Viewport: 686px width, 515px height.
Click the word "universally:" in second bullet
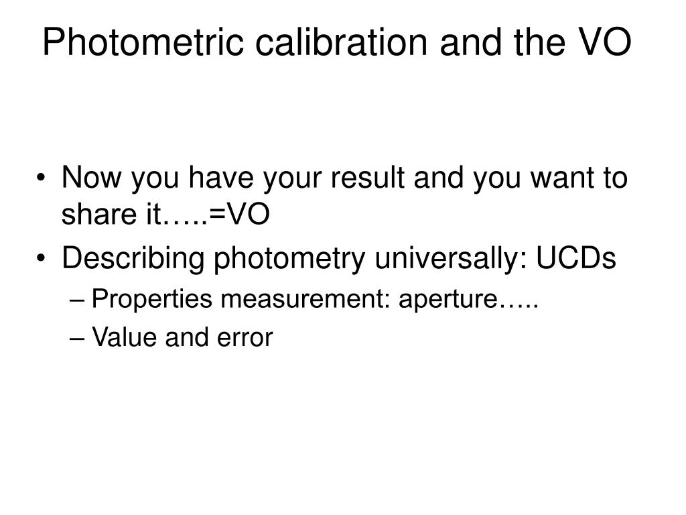pyautogui.click(x=451, y=258)
